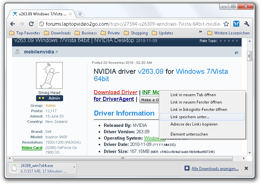This screenshot has width=263, height=184.
Task: Click the browser forward arrow
Action: click(x=22, y=24)
